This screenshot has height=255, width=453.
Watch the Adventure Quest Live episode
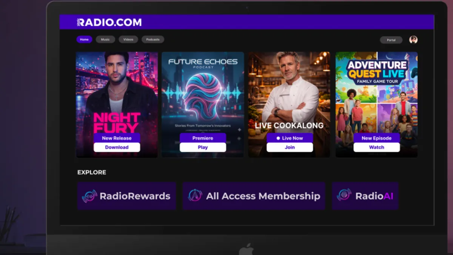coord(376,147)
